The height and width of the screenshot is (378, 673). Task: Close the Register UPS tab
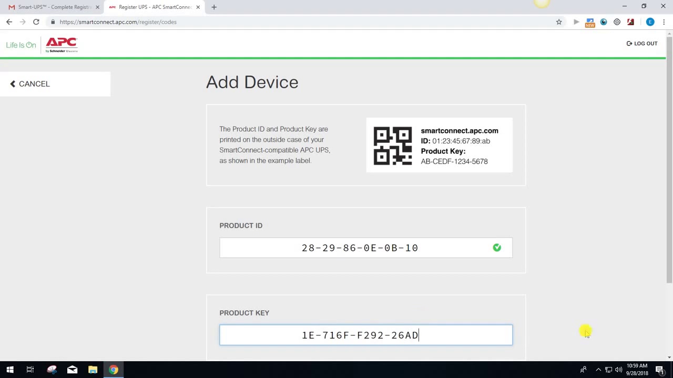click(198, 7)
